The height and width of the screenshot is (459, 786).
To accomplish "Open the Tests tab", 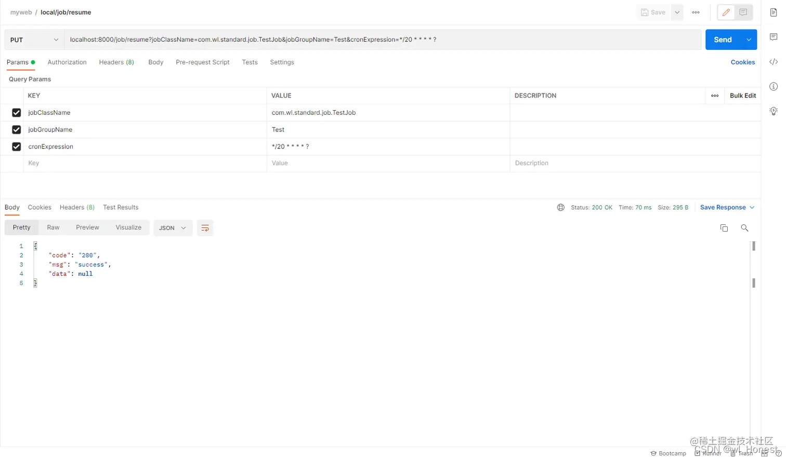I will pyautogui.click(x=250, y=62).
